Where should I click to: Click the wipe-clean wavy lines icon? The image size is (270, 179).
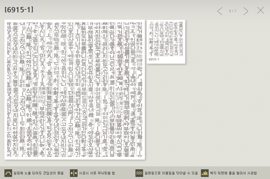click(x=139, y=173)
